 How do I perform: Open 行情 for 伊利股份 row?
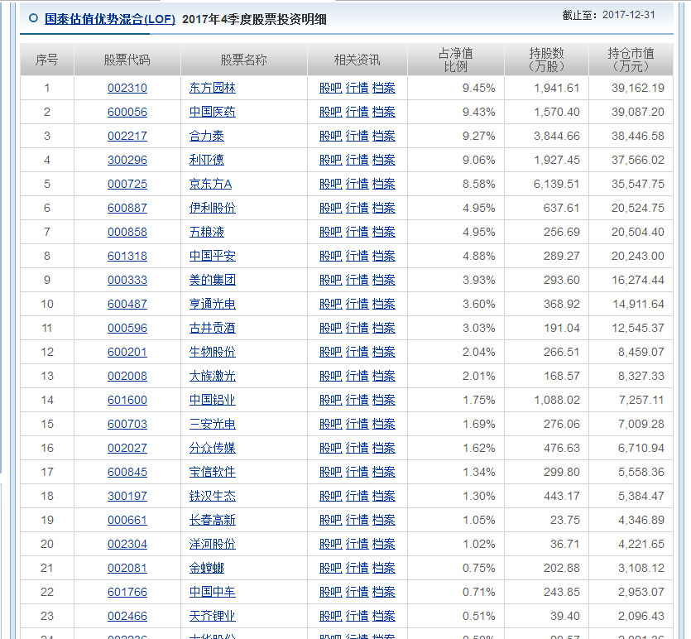(x=357, y=208)
